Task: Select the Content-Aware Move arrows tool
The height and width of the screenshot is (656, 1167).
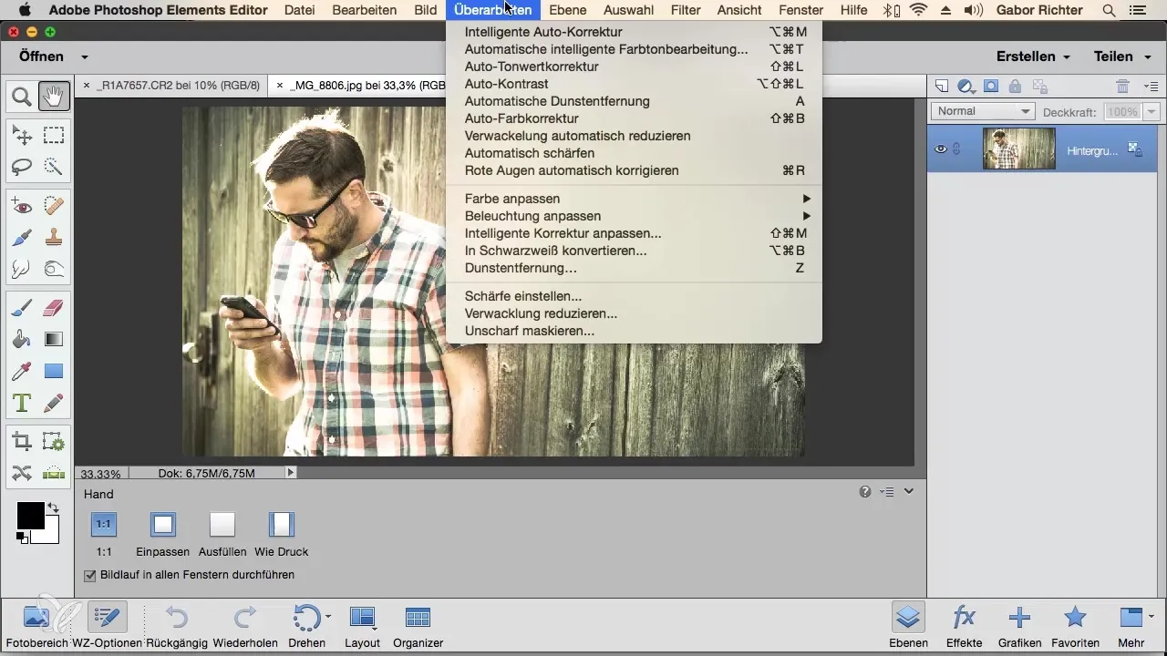Action: point(22,473)
